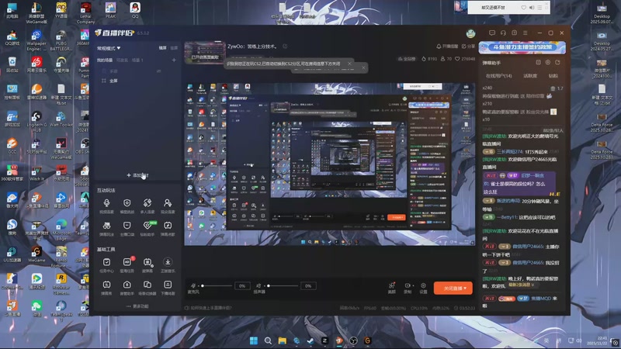Open the PEAK desktop icon
Image resolution: width=621 pixels, height=349 pixels.
click(x=110, y=10)
